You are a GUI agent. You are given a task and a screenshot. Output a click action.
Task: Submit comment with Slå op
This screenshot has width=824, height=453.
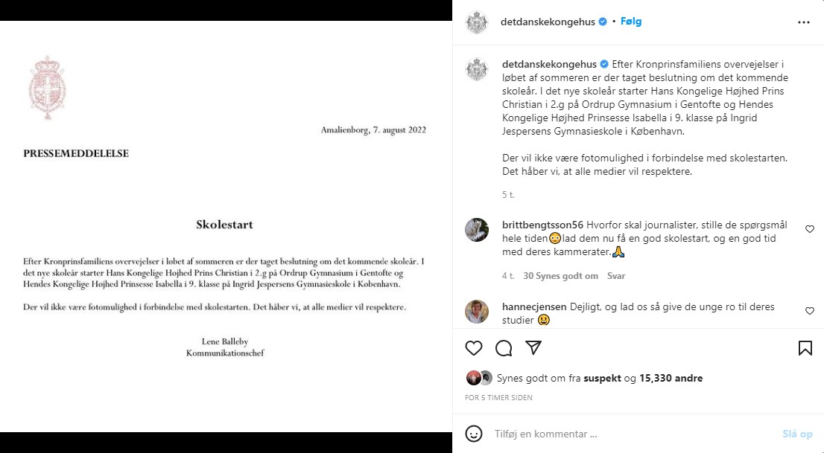coord(797,434)
